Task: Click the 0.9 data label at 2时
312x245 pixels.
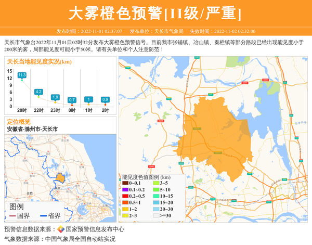Action: point(105,99)
